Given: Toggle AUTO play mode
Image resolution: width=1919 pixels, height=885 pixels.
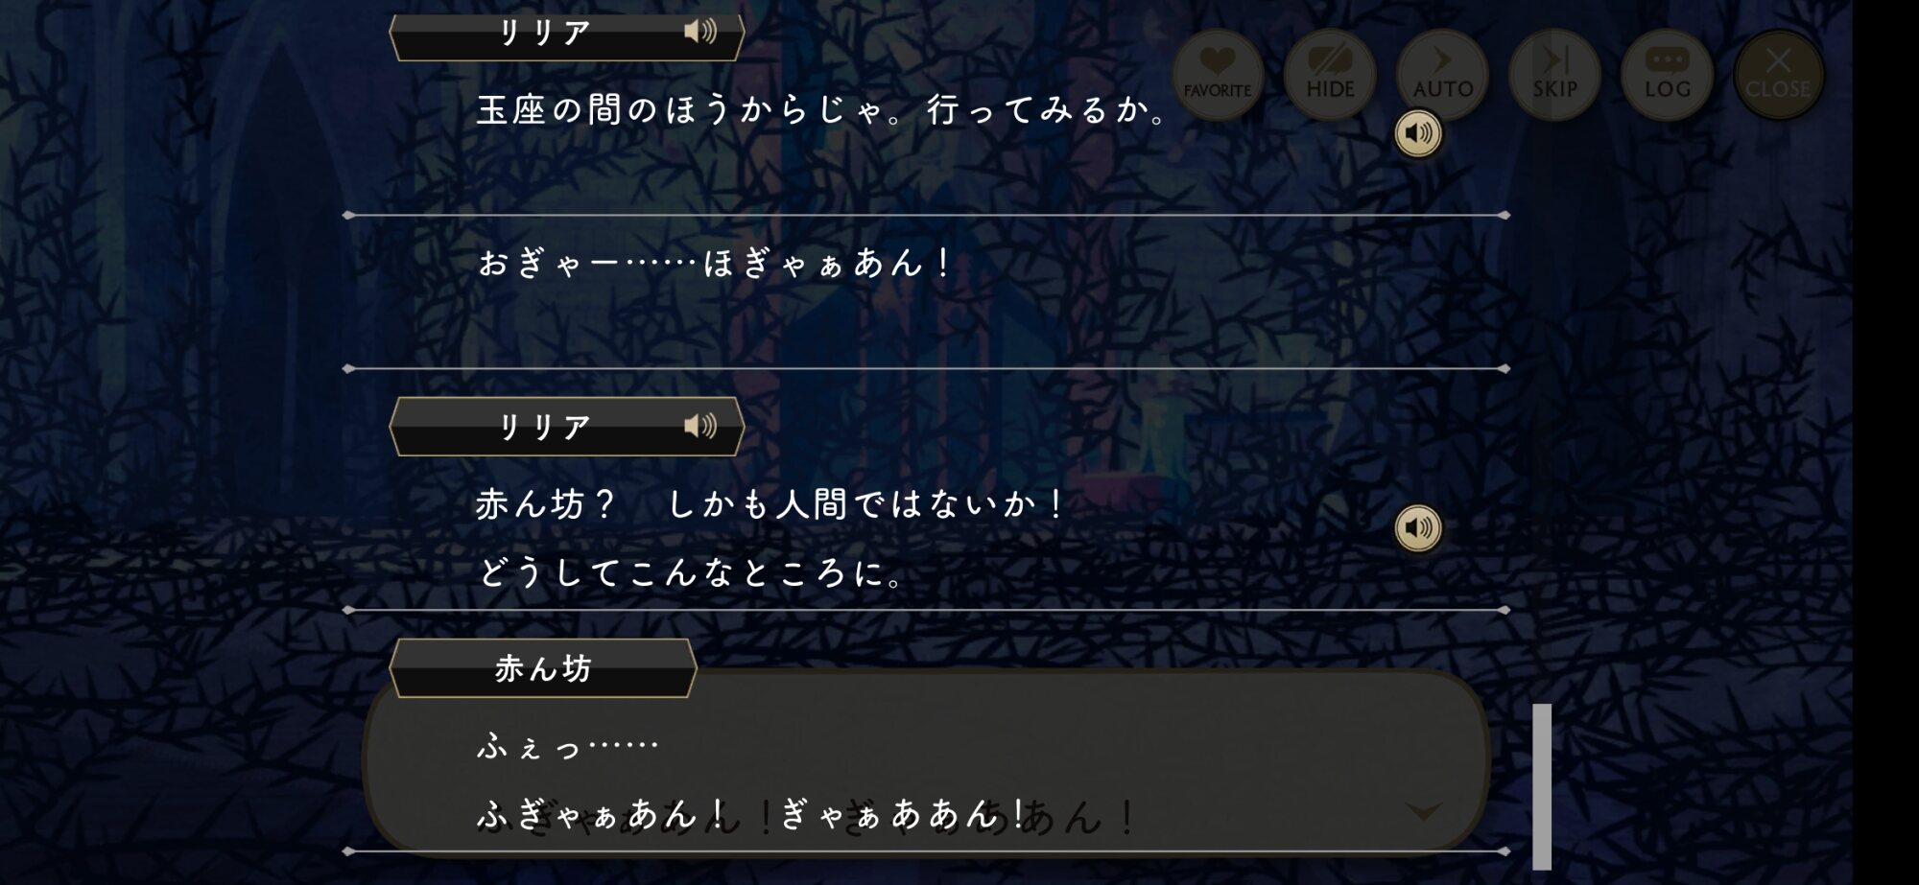Looking at the screenshot, I should tap(1442, 75).
